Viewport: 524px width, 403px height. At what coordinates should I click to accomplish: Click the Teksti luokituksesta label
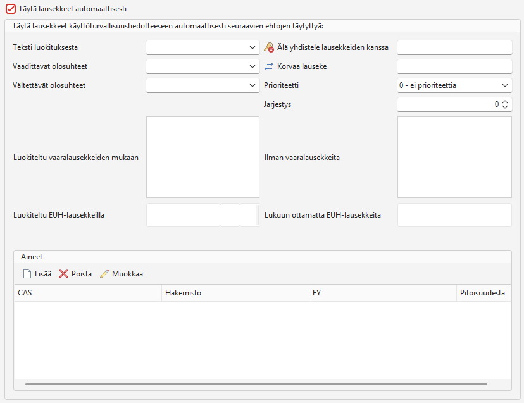point(46,47)
